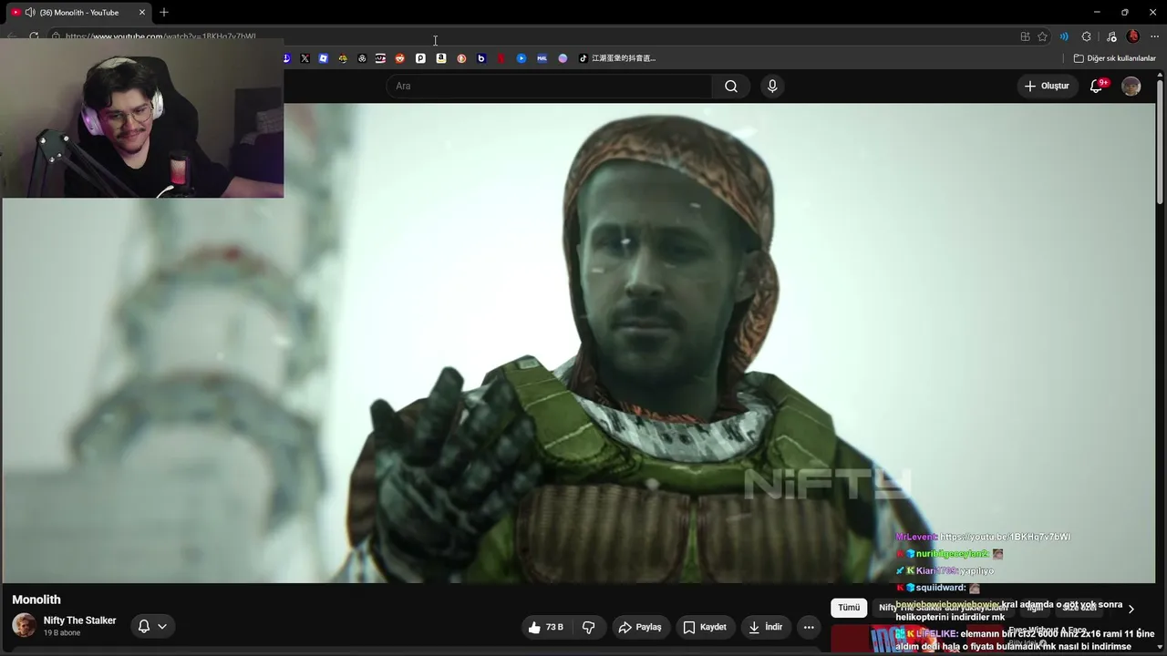This screenshot has width=1167, height=656.
Task: Show next filter chips with arrow
Action: coord(1131,609)
